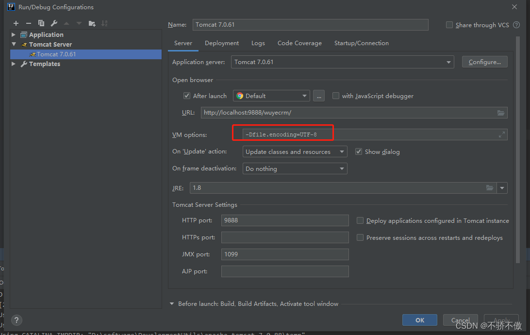Open the Default browser dropdown
Image resolution: width=530 pixels, height=335 pixels.
pyautogui.click(x=271, y=96)
